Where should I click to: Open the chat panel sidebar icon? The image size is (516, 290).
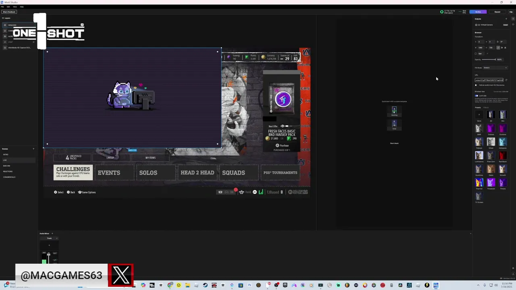[x=513, y=25]
